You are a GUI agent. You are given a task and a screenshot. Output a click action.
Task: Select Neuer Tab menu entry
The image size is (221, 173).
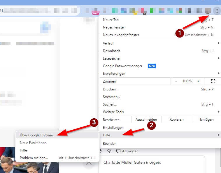[160, 20]
